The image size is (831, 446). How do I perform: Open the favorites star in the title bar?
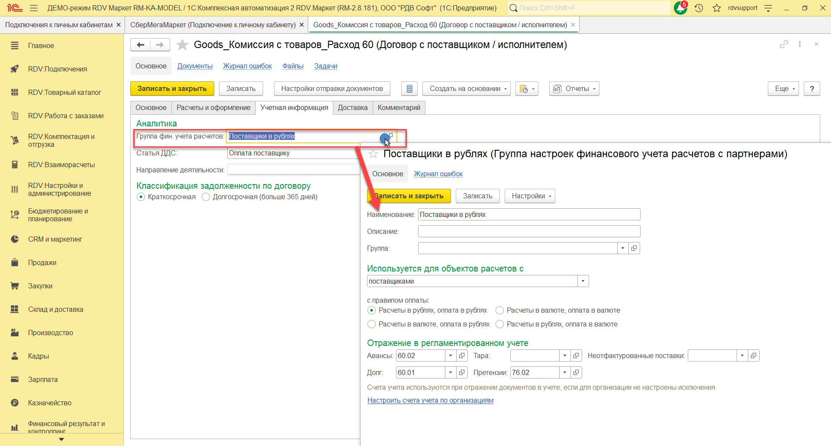(x=717, y=8)
